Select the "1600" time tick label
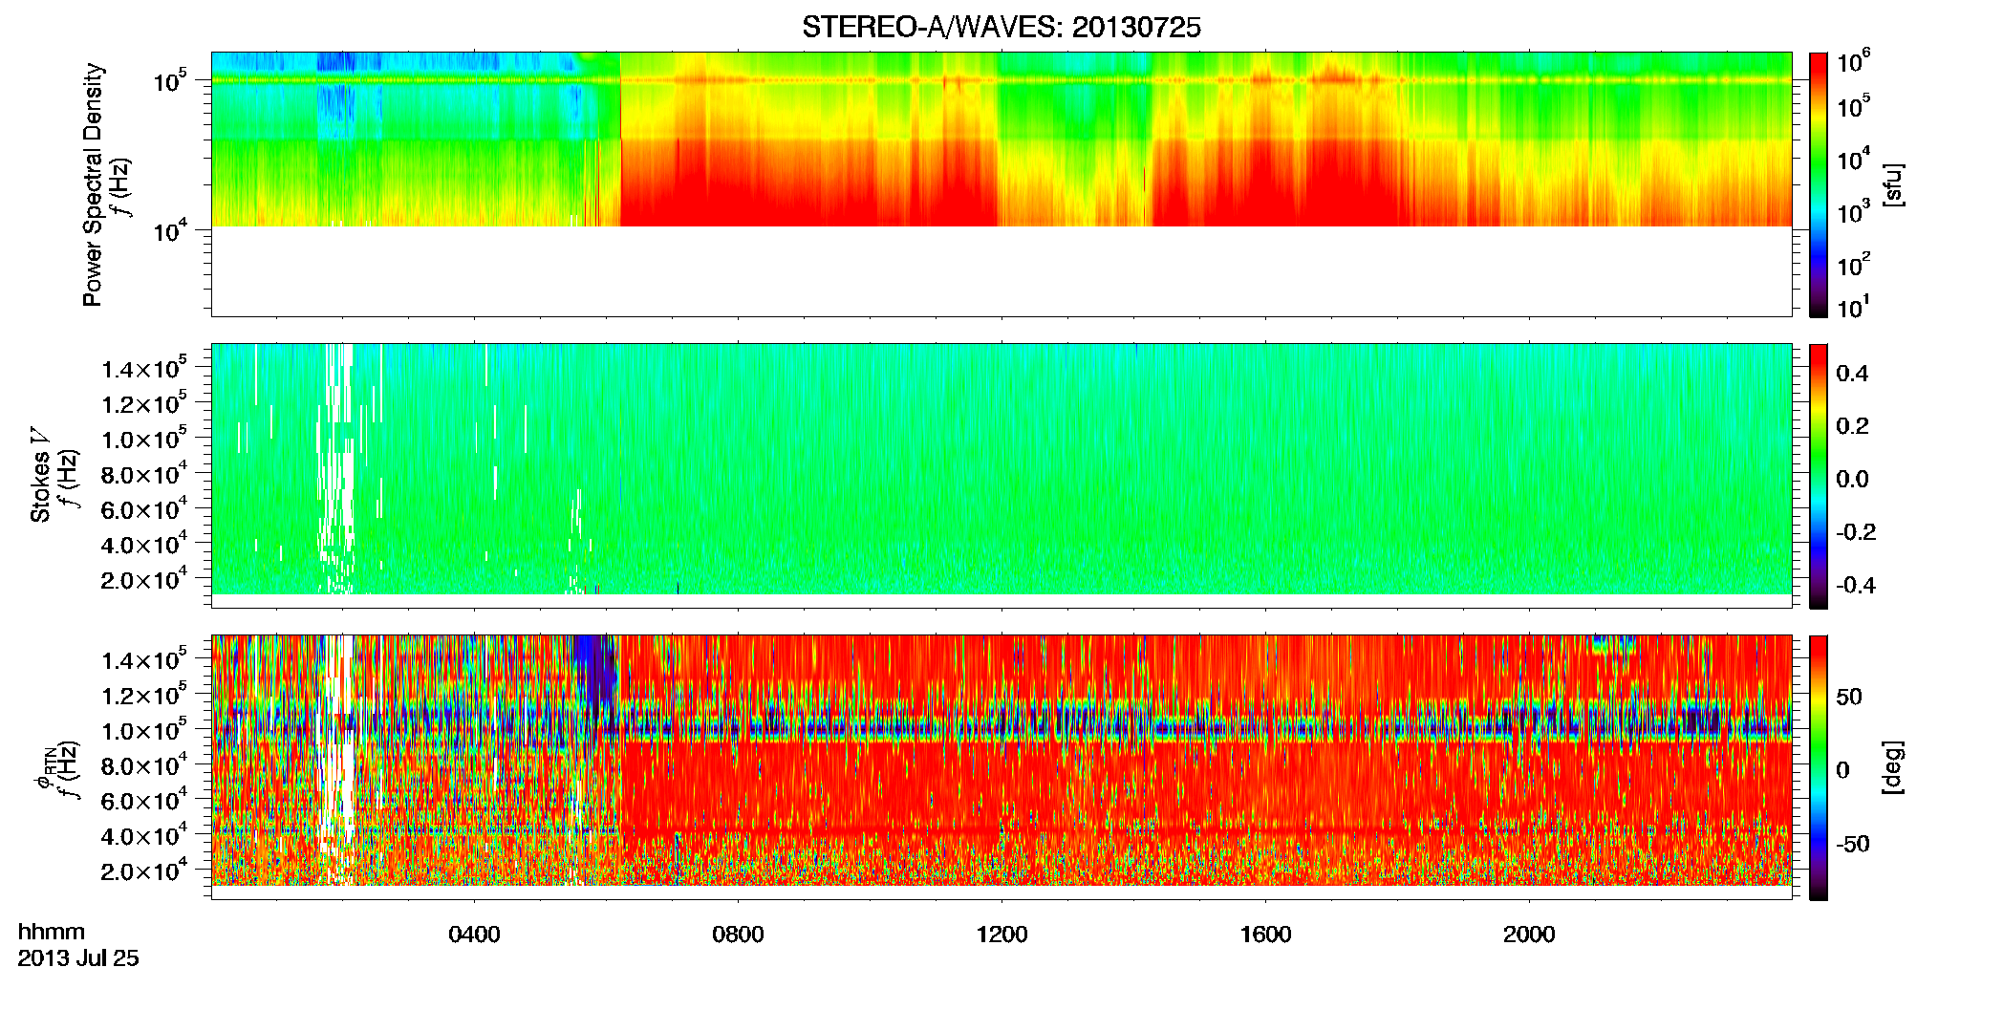Screen dimensions: 2003x1032 pos(1265,934)
